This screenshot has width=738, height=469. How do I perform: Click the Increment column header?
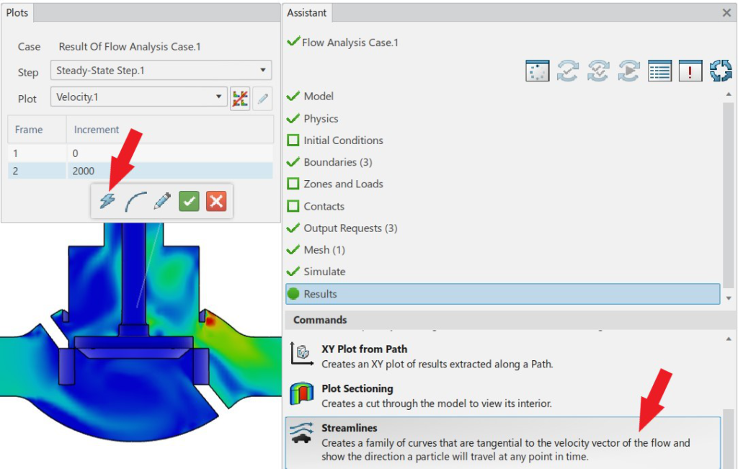[x=170, y=130]
